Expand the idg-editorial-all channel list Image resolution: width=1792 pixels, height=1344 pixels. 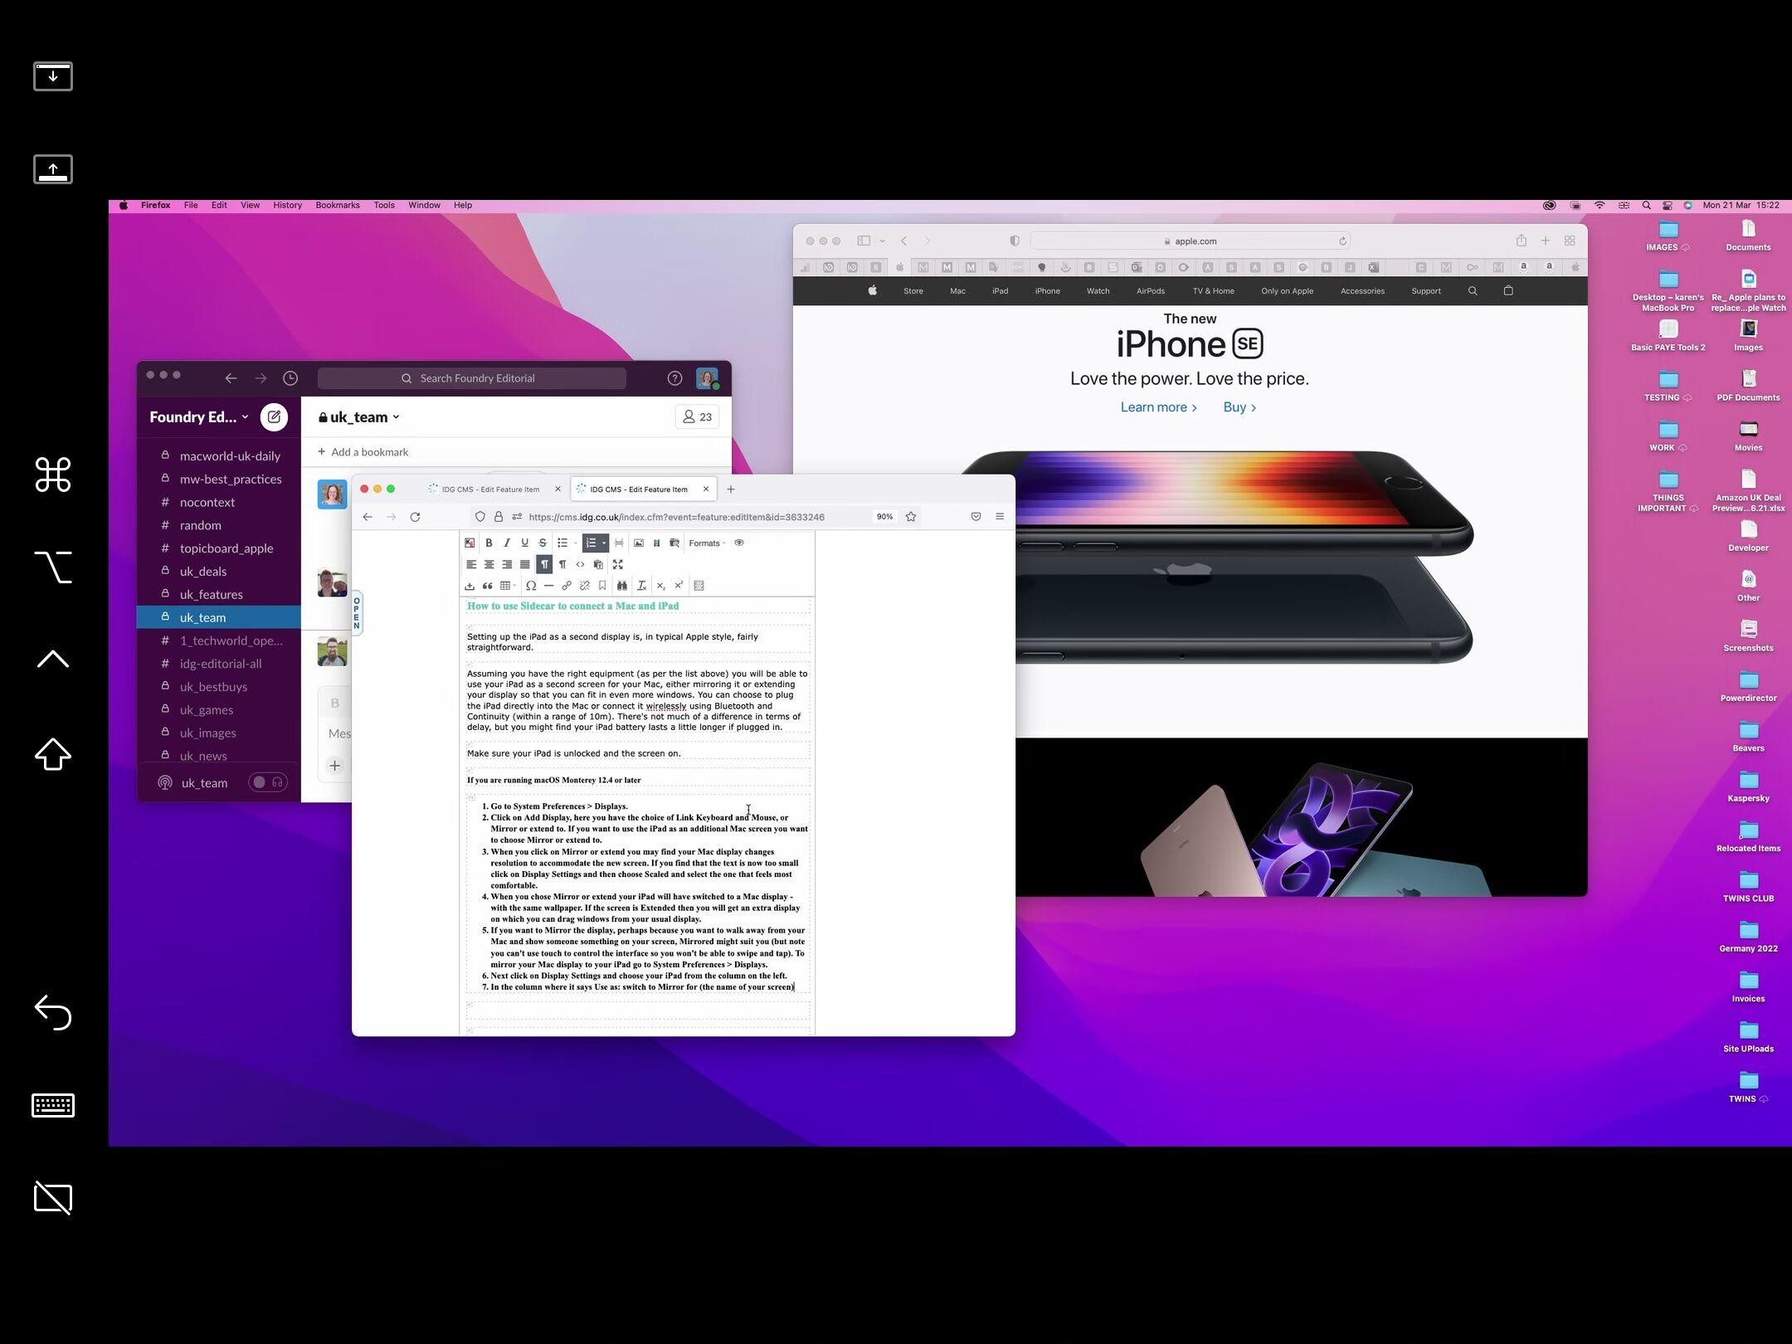(219, 662)
